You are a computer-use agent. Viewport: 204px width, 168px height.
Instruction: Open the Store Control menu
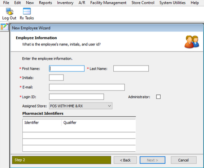click(x=143, y=3)
